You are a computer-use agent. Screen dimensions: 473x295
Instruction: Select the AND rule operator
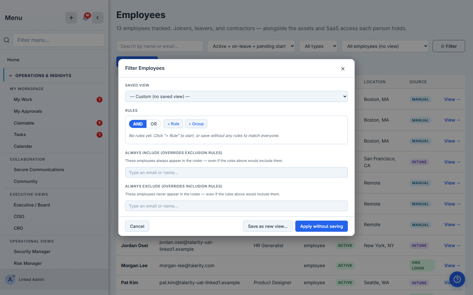(x=138, y=124)
